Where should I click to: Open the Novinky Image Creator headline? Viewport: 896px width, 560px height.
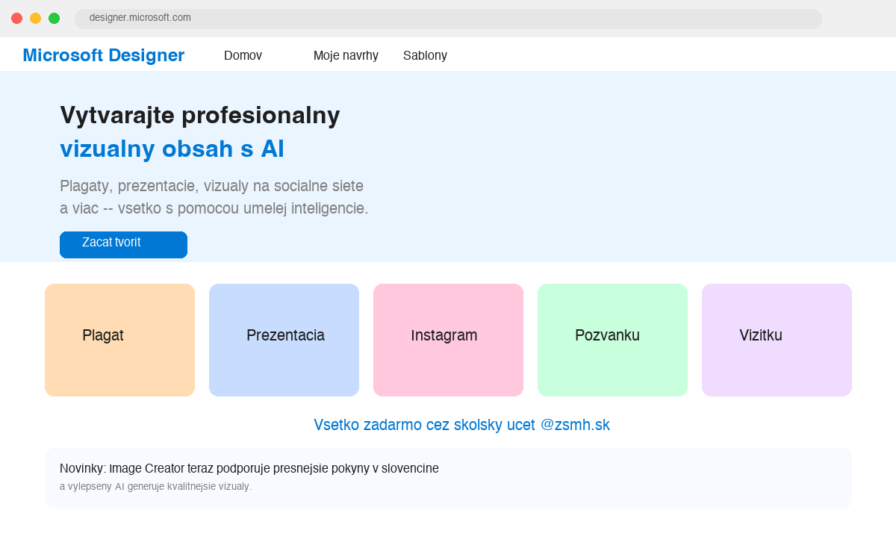(x=249, y=468)
